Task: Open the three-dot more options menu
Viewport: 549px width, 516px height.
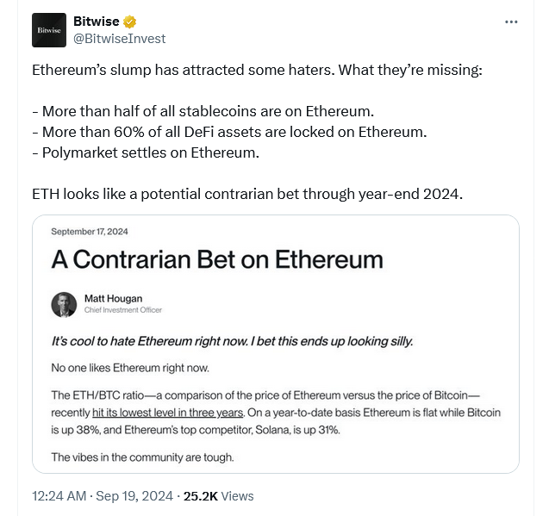Action: pyautogui.click(x=511, y=22)
